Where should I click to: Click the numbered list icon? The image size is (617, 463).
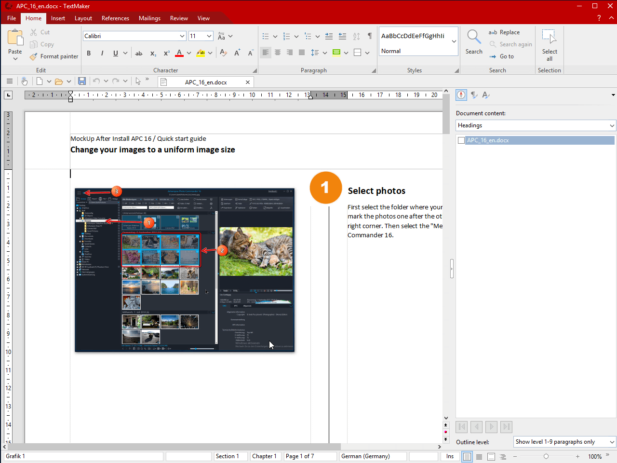(286, 36)
